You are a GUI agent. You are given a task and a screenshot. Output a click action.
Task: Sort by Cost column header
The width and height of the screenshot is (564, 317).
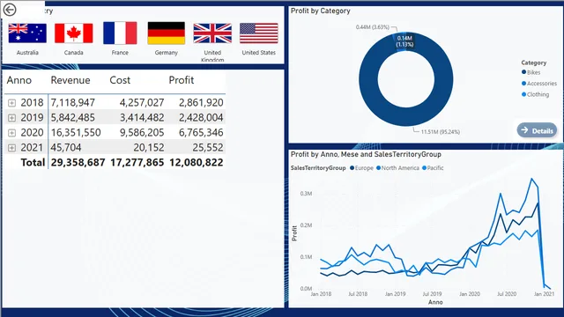(120, 80)
